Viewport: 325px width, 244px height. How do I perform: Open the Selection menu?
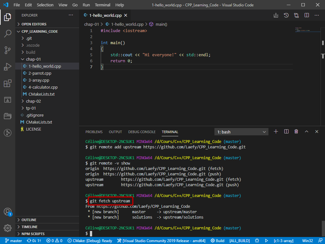(45, 5)
